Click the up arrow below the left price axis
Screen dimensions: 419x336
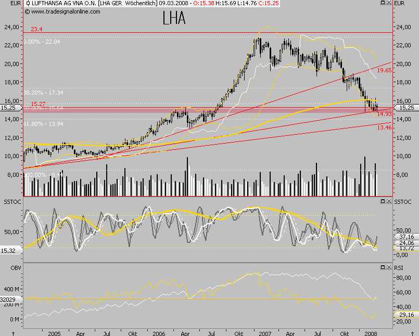(13, 333)
